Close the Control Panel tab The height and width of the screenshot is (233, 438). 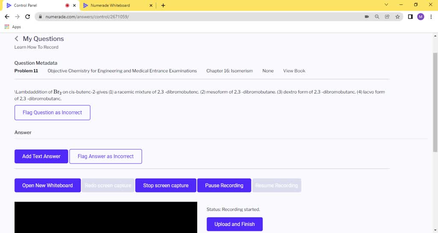click(x=74, y=5)
